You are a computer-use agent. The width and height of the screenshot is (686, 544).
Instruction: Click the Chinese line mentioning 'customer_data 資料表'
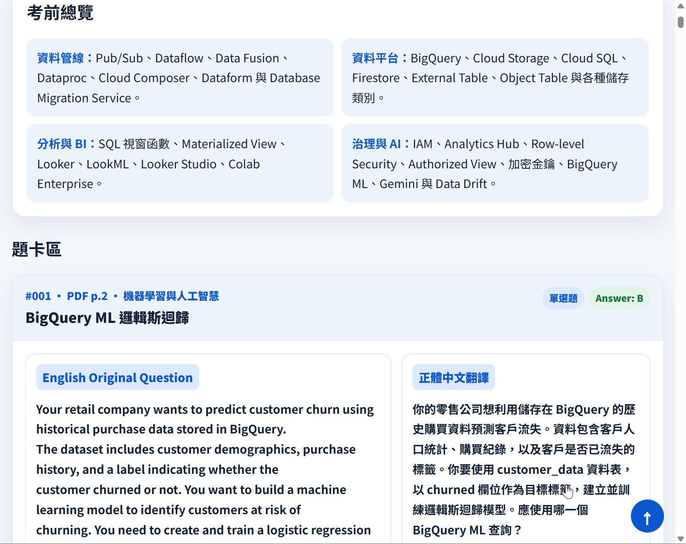coord(522,470)
